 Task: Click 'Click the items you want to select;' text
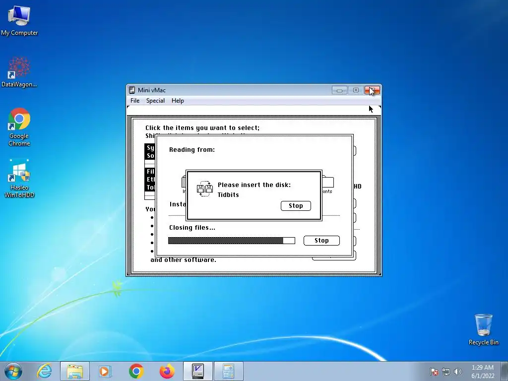point(202,128)
